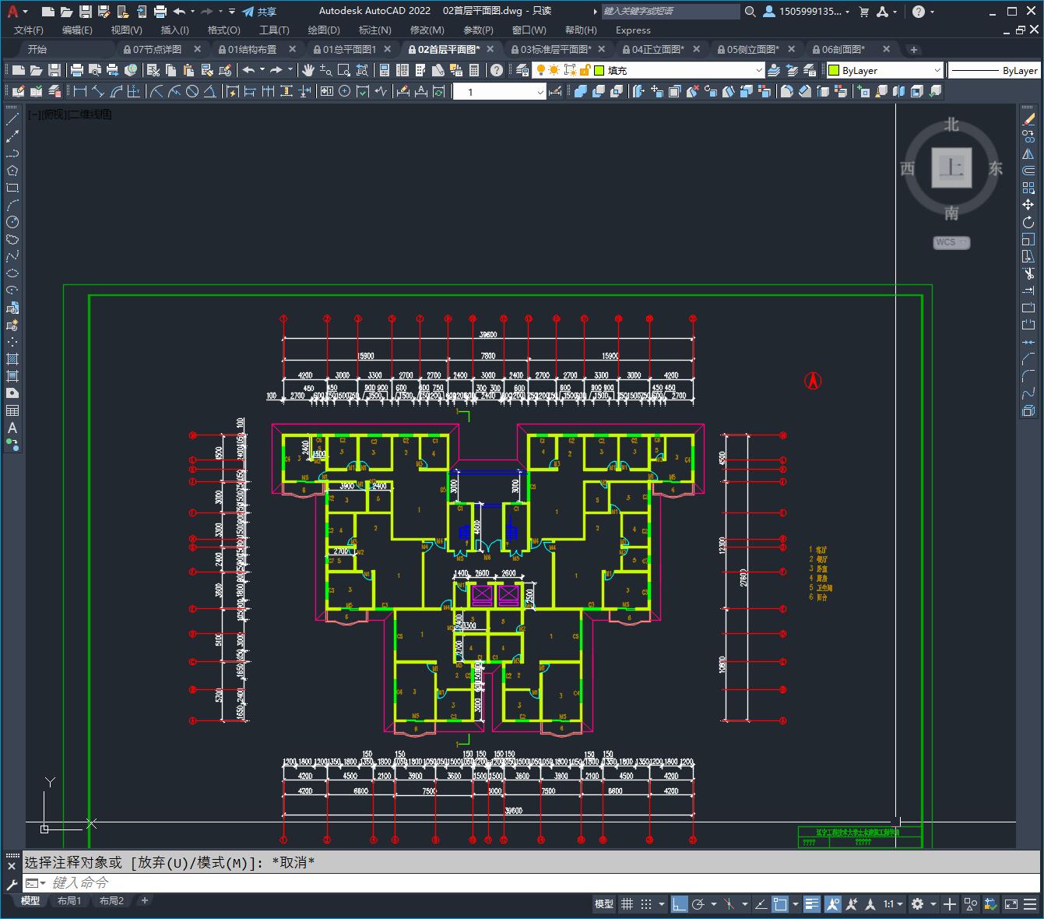The height and width of the screenshot is (919, 1044).
Task: Toggle ortho mode in status bar
Action: tap(680, 904)
